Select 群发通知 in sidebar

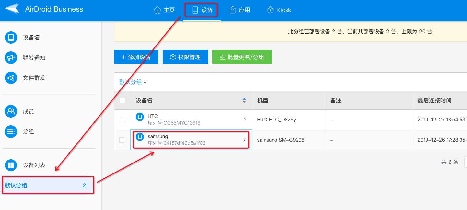pyautogui.click(x=34, y=58)
